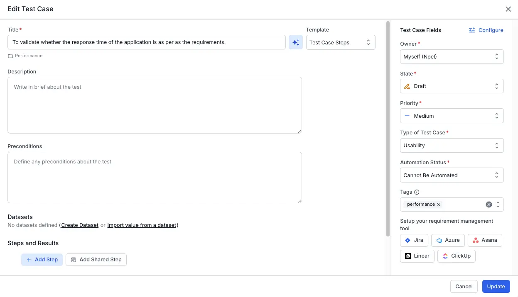The width and height of the screenshot is (518, 297).
Task: Clear all tags with circle X
Action: pyautogui.click(x=489, y=204)
